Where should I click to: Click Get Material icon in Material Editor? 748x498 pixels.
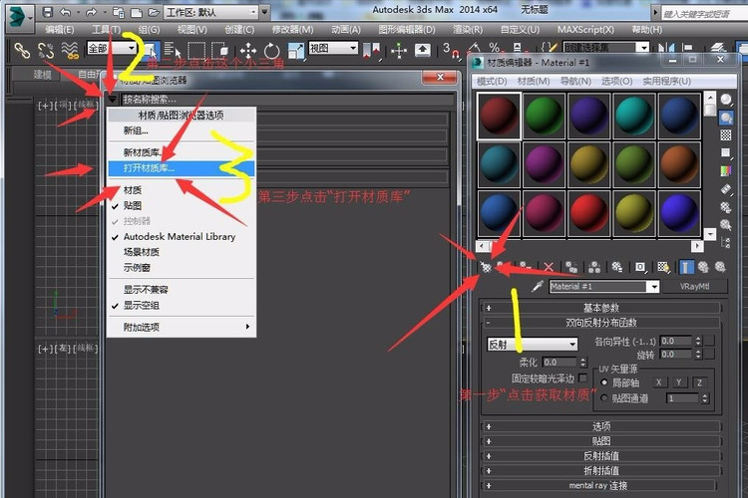click(x=486, y=267)
